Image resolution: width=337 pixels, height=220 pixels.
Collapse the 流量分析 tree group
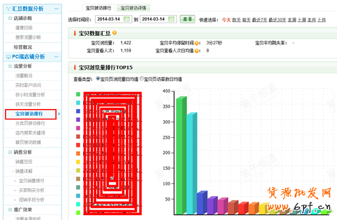pos(10,66)
